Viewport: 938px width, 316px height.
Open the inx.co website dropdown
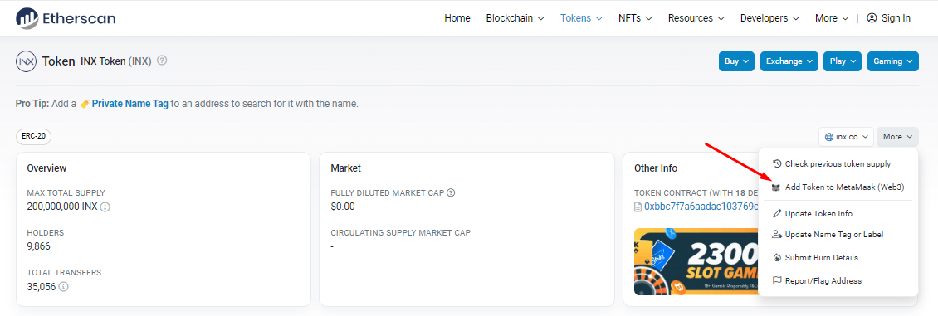tap(846, 137)
